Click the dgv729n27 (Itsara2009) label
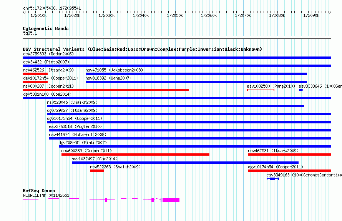This screenshot has width=342, height=221. point(72,110)
